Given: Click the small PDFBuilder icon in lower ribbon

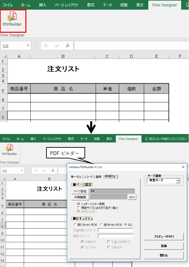Looking at the screenshot, I should click(10, 148).
